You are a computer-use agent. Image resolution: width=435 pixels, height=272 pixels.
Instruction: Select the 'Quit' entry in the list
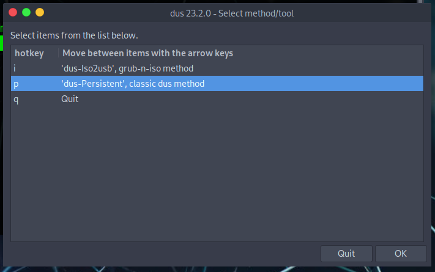(70, 98)
